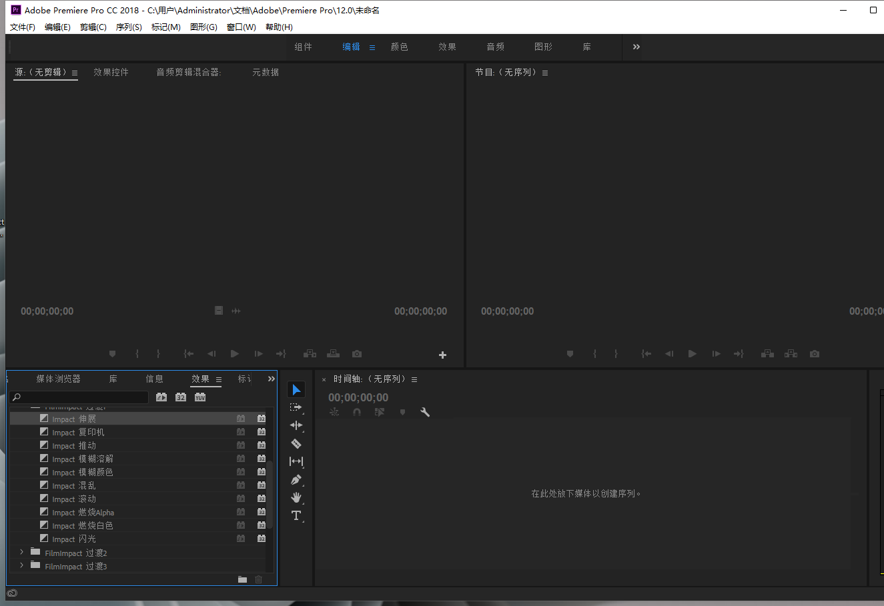Select the Selection arrow tool
Viewport: 884px width, 606px height.
tap(296, 389)
